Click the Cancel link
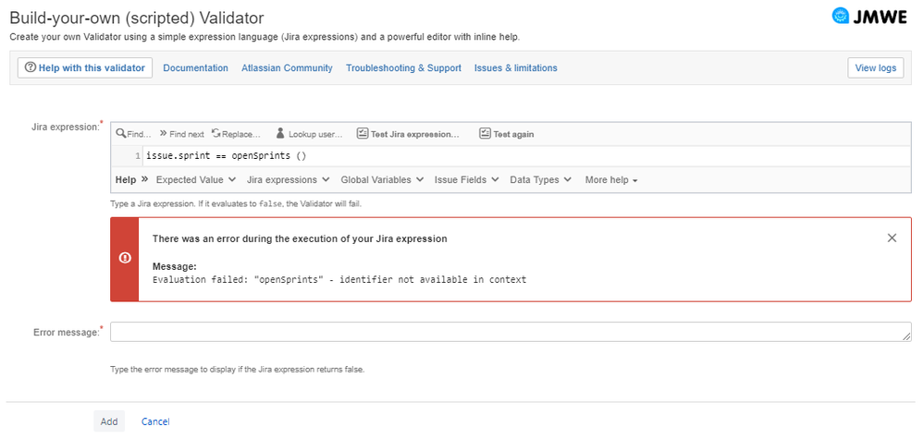This screenshot has height=439, width=924. [x=155, y=421]
